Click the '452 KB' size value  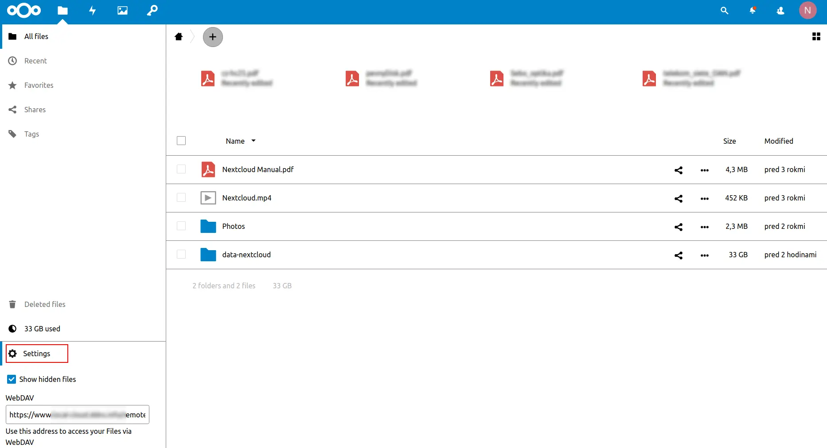tap(736, 198)
